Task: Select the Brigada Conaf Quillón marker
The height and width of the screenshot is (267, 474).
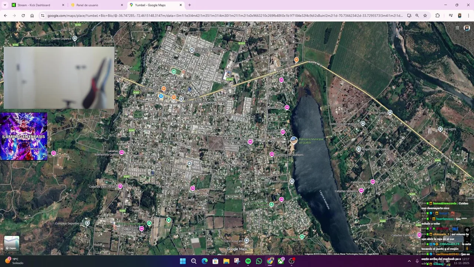Action: pyautogui.click(x=358, y=149)
